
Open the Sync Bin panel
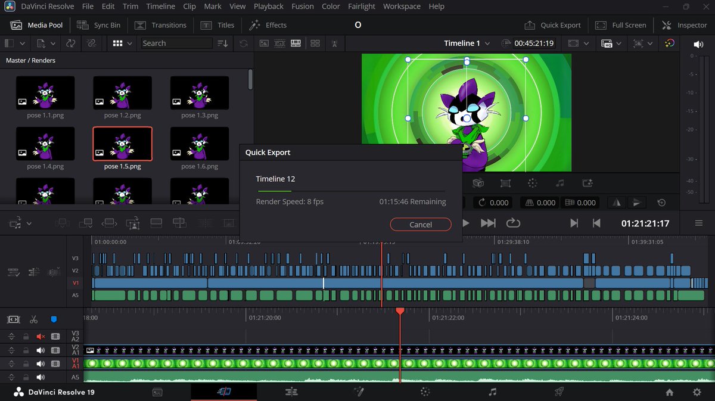[100, 25]
